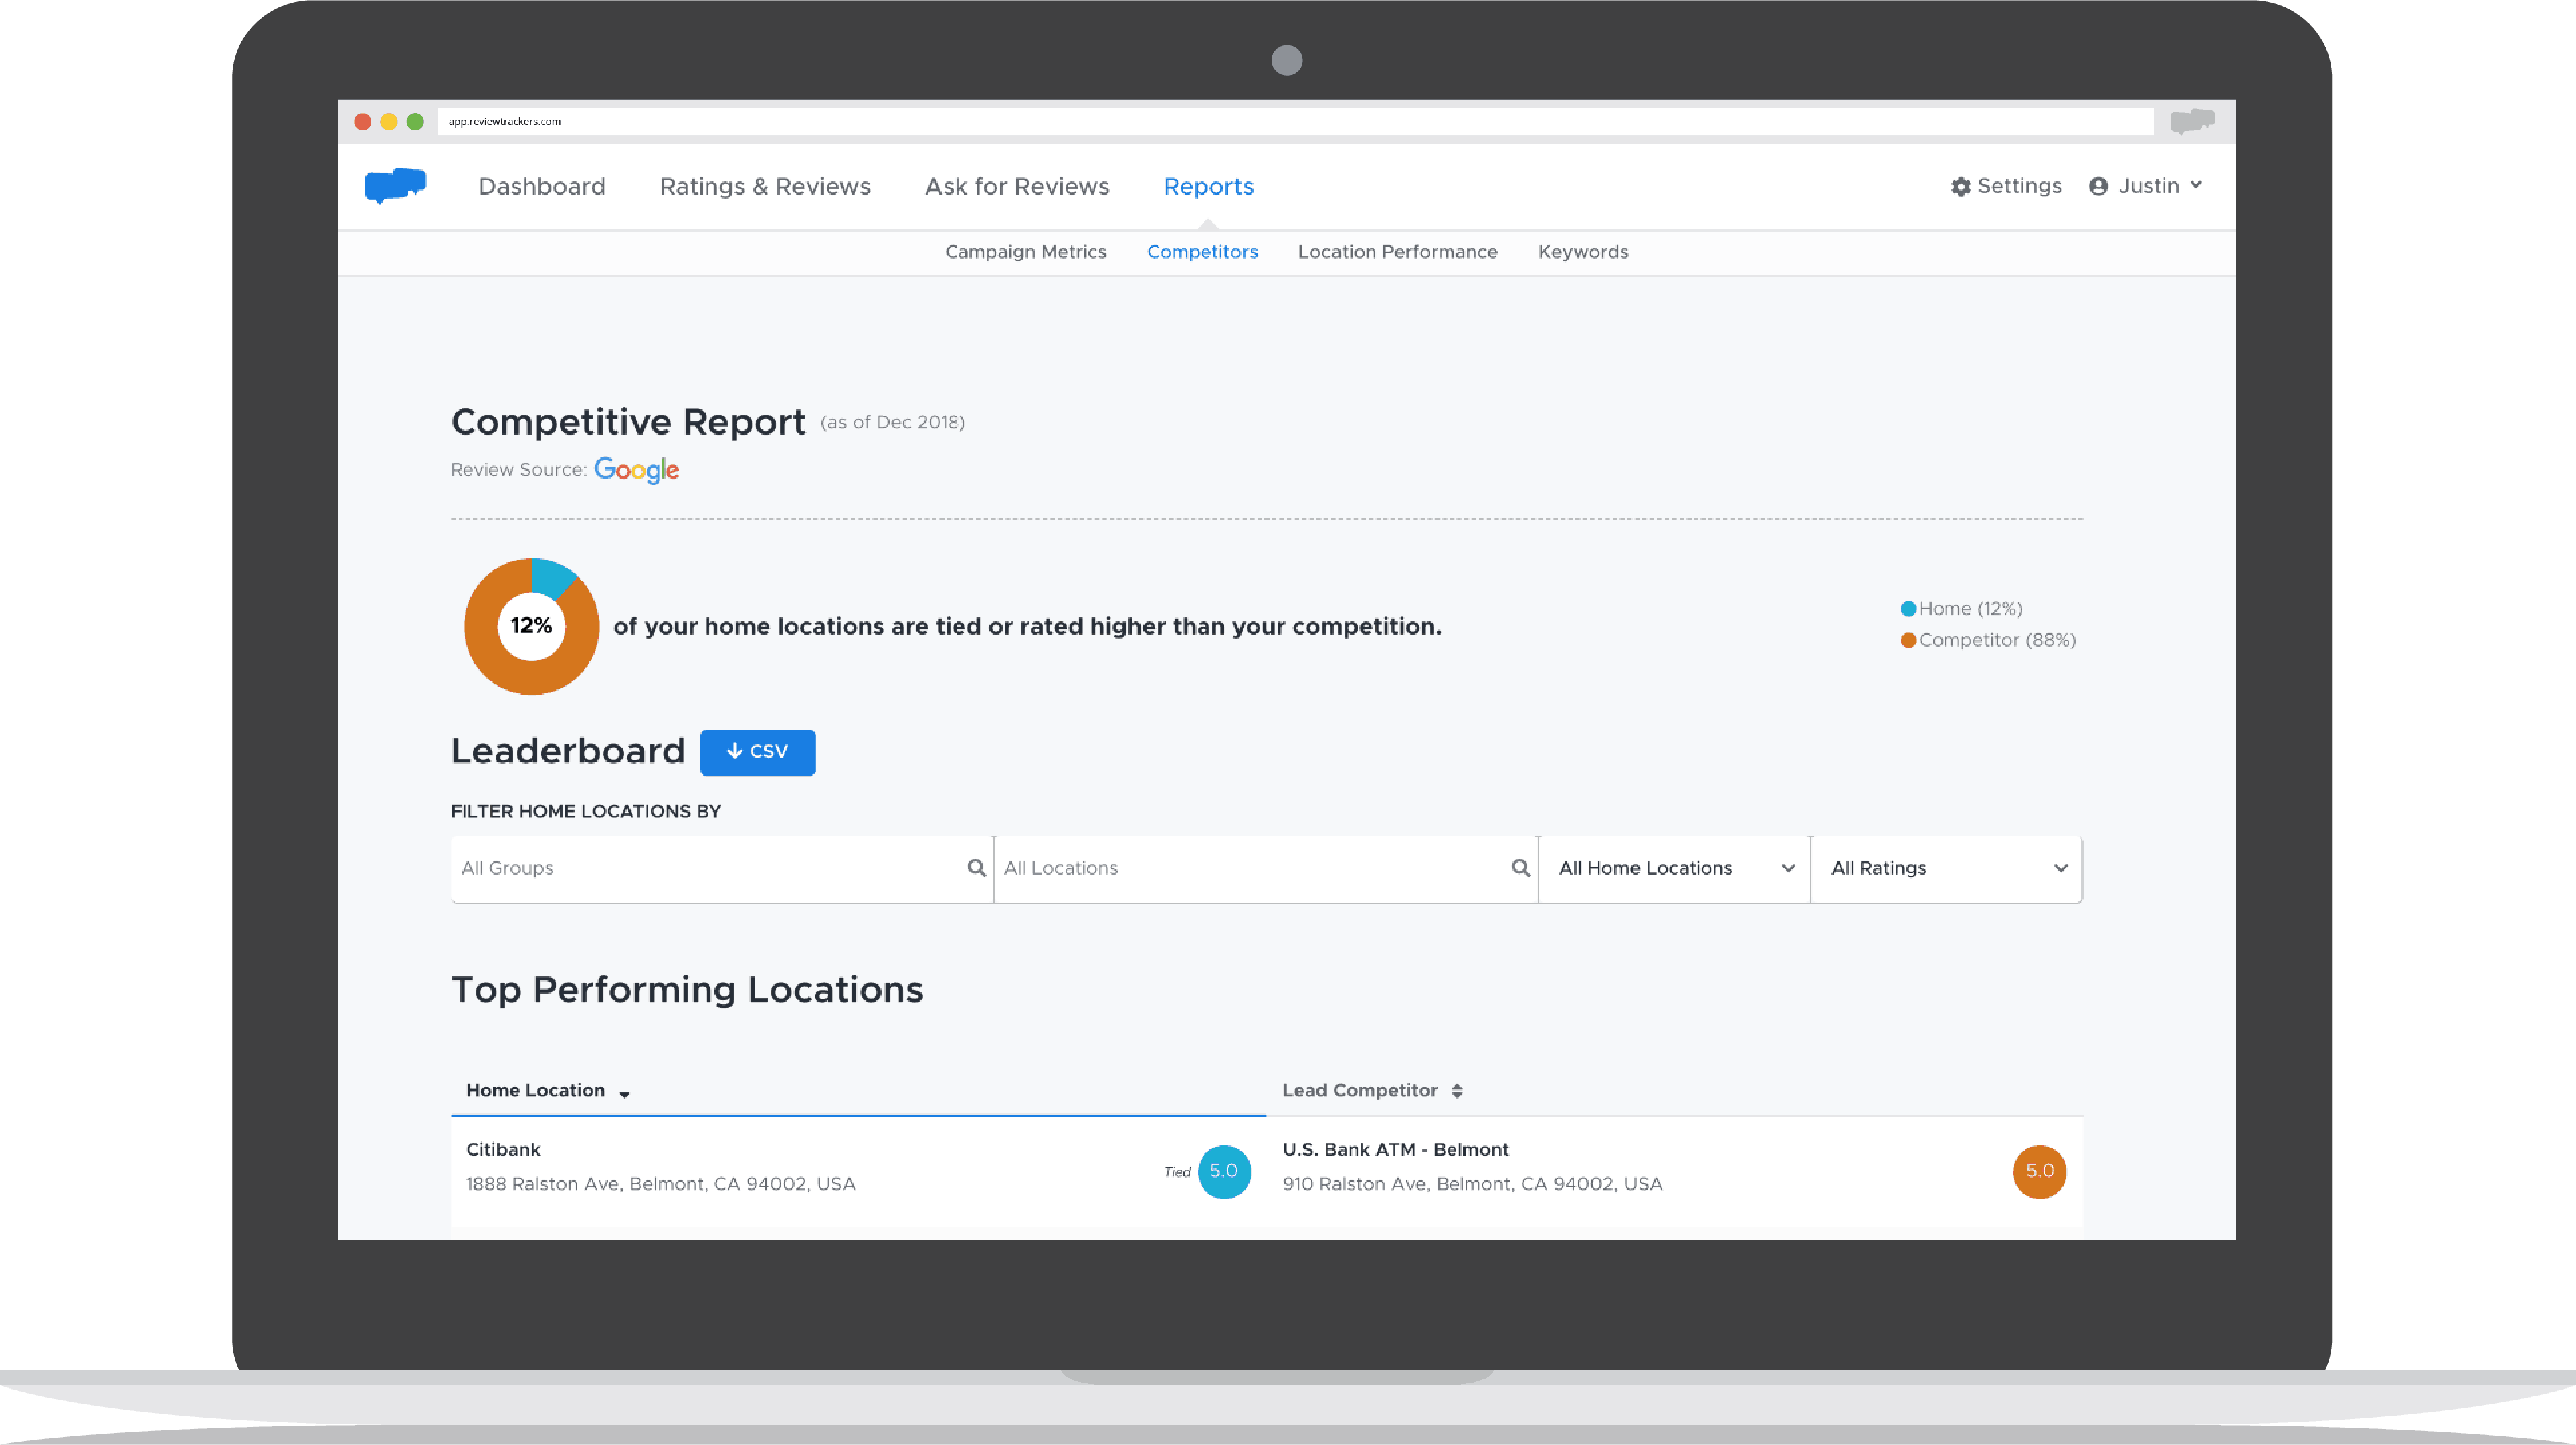Switch to Campaign Metrics subtab
Image resolution: width=2576 pixels, height=1445 pixels.
click(x=1026, y=252)
